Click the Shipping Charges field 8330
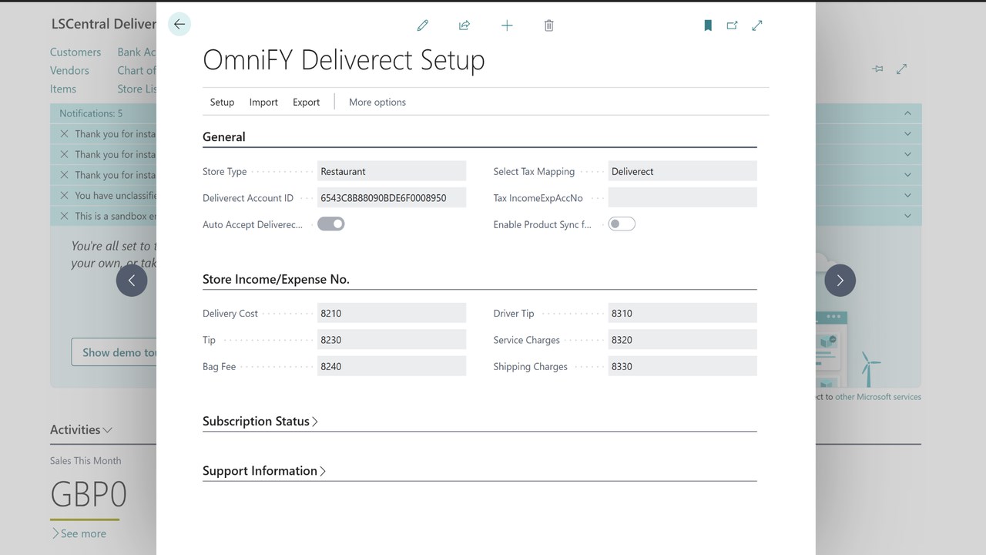The image size is (986, 555). point(682,366)
